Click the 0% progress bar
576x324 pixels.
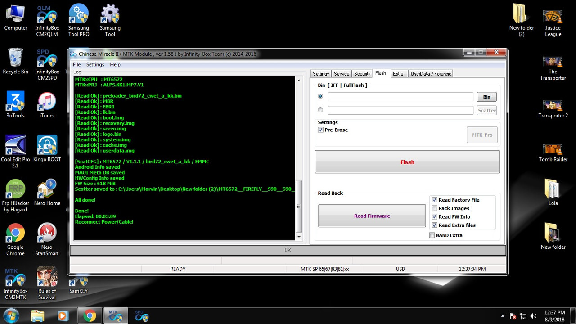click(x=288, y=250)
